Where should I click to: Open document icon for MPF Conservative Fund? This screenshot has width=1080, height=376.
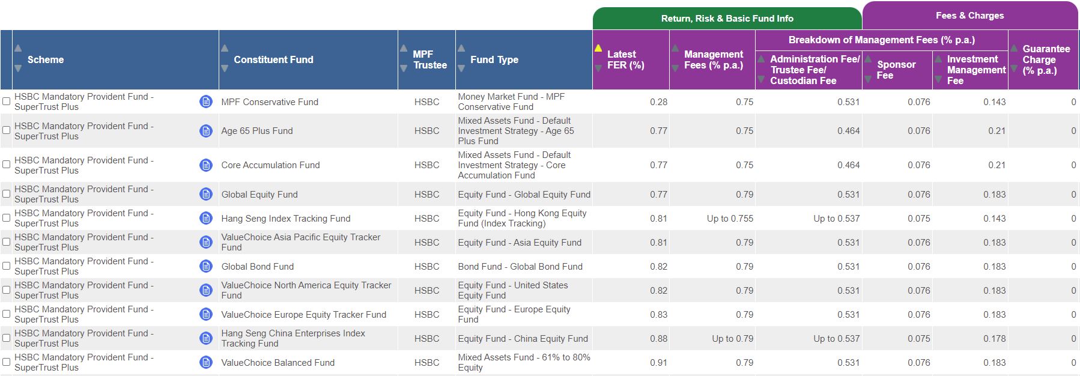click(205, 102)
